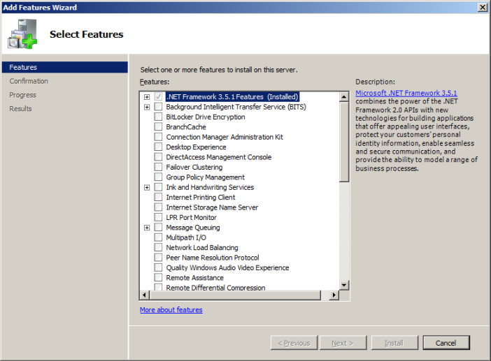This screenshot has height=361, width=491.
Task: Expand the .NET Framework 3.5.1 Features node
Action: 147,97
